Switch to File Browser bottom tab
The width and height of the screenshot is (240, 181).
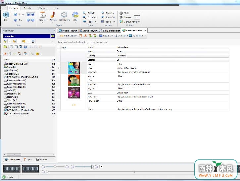[x=12, y=159]
